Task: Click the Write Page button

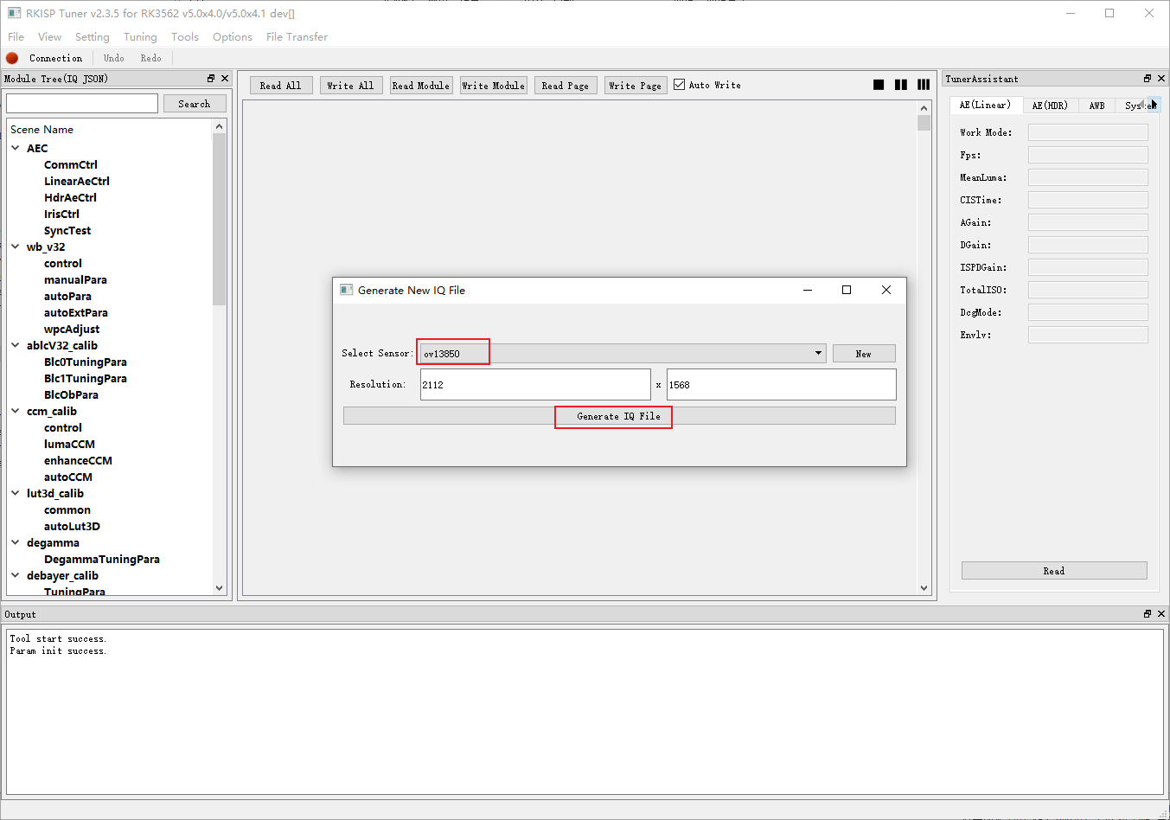Action: click(x=636, y=86)
